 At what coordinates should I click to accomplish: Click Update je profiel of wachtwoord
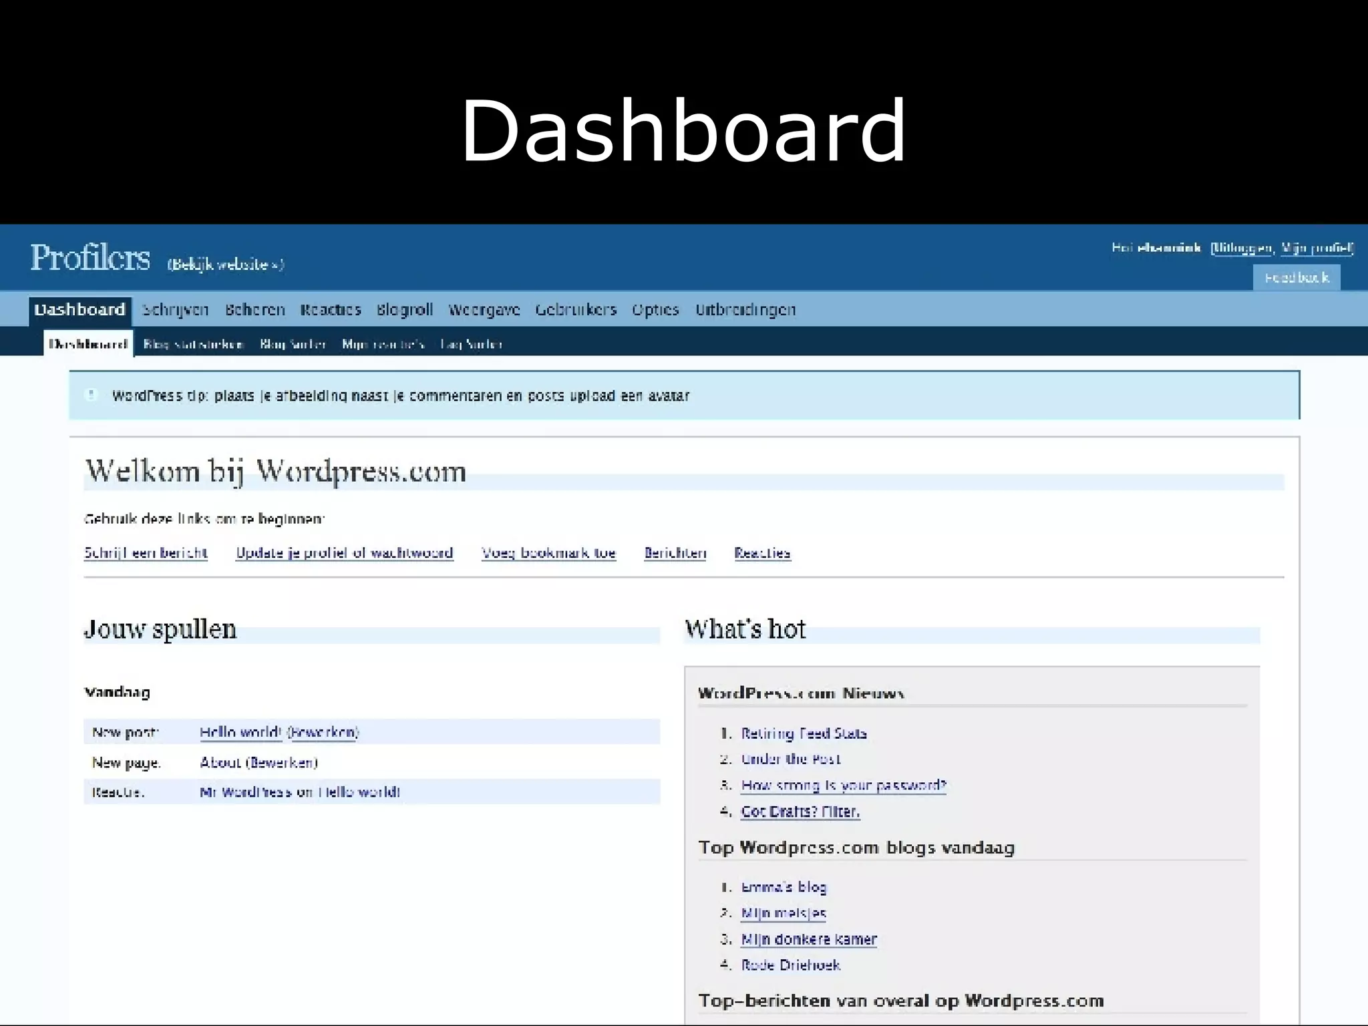[345, 553]
